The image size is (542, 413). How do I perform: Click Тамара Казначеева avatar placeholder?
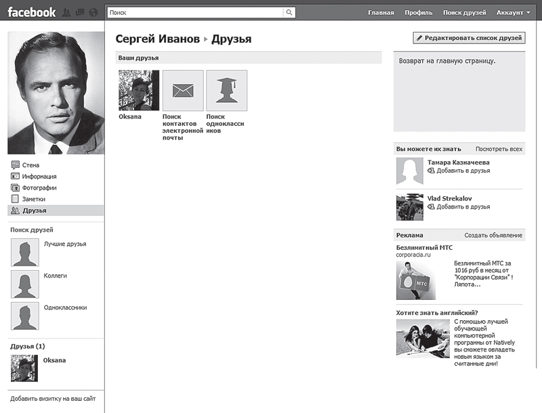[410, 171]
